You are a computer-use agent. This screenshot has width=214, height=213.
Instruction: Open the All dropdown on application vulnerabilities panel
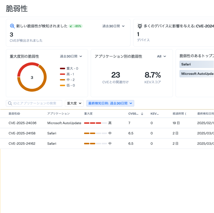click(x=161, y=56)
